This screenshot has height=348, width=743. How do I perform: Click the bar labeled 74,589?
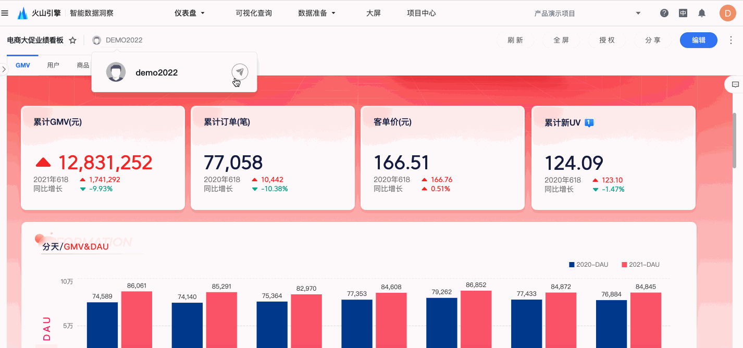click(102, 325)
